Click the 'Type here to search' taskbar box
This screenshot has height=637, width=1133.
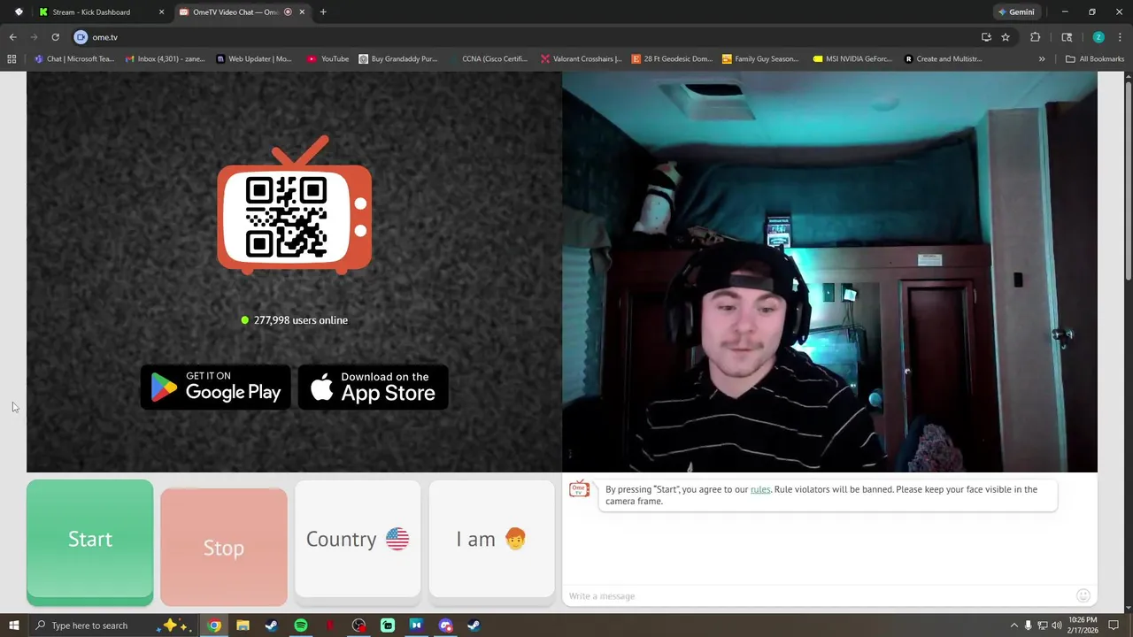click(113, 625)
